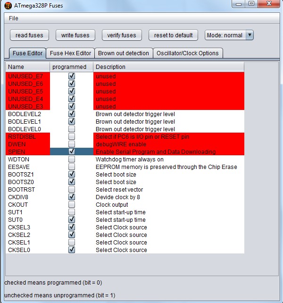Uncheck the BOOTSZ0 checkbox
This screenshot has width=283, height=303.
(72, 182)
